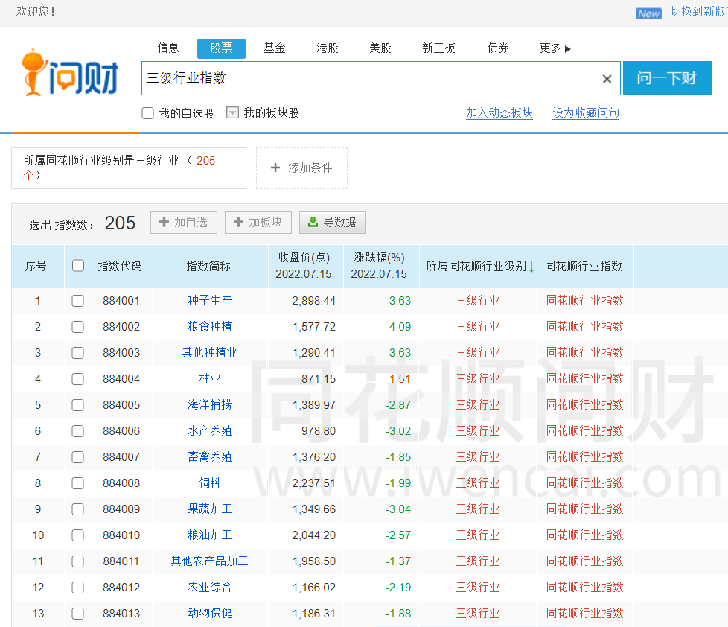Click 指数代码 column header
Image resolution: width=728 pixels, height=627 pixels.
pyautogui.click(x=120, y=266)
